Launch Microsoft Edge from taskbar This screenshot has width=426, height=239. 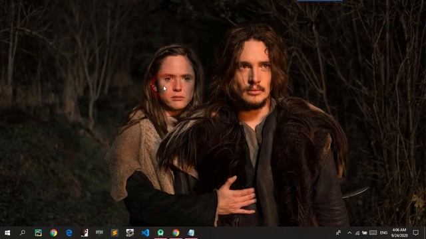click(x=69, y=233)
